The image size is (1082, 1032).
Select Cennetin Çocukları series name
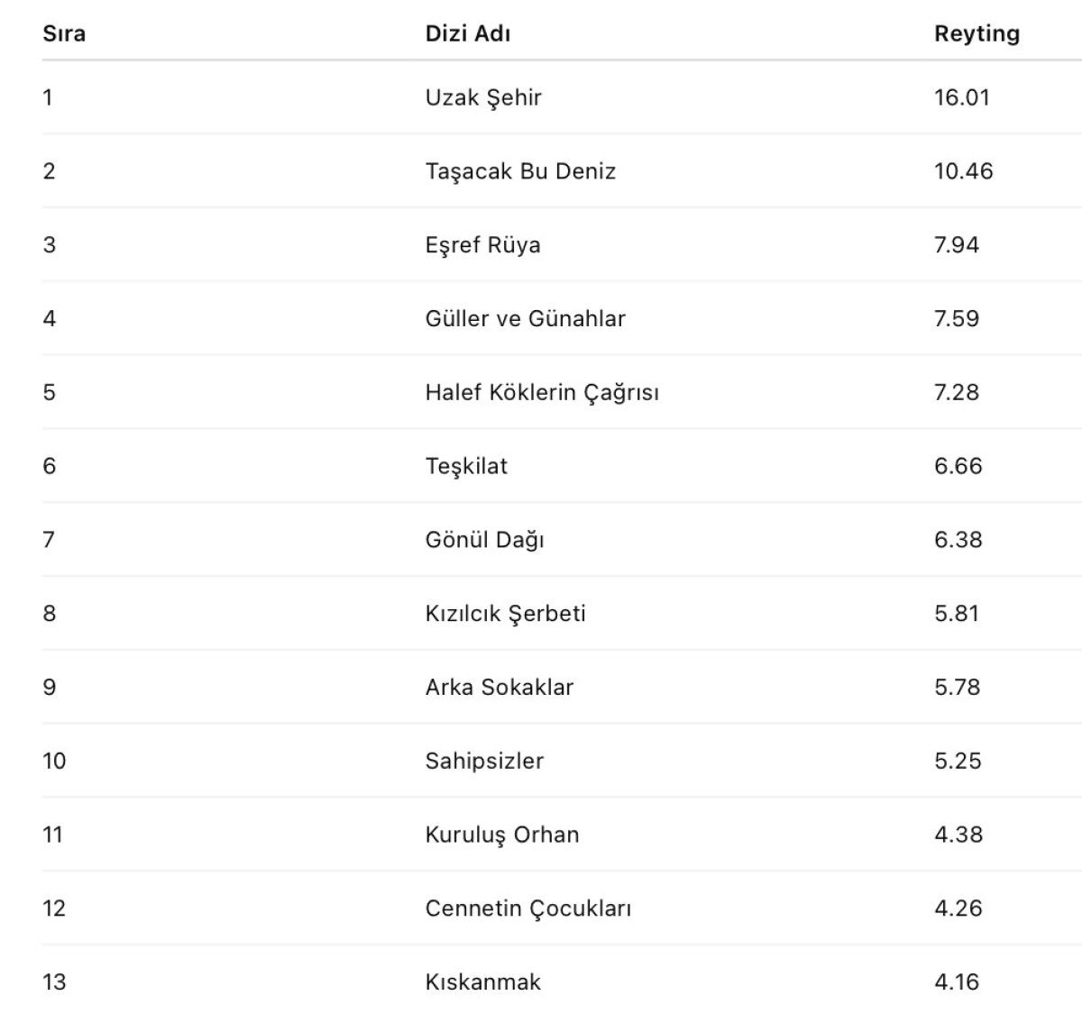(x=527, y=909)
